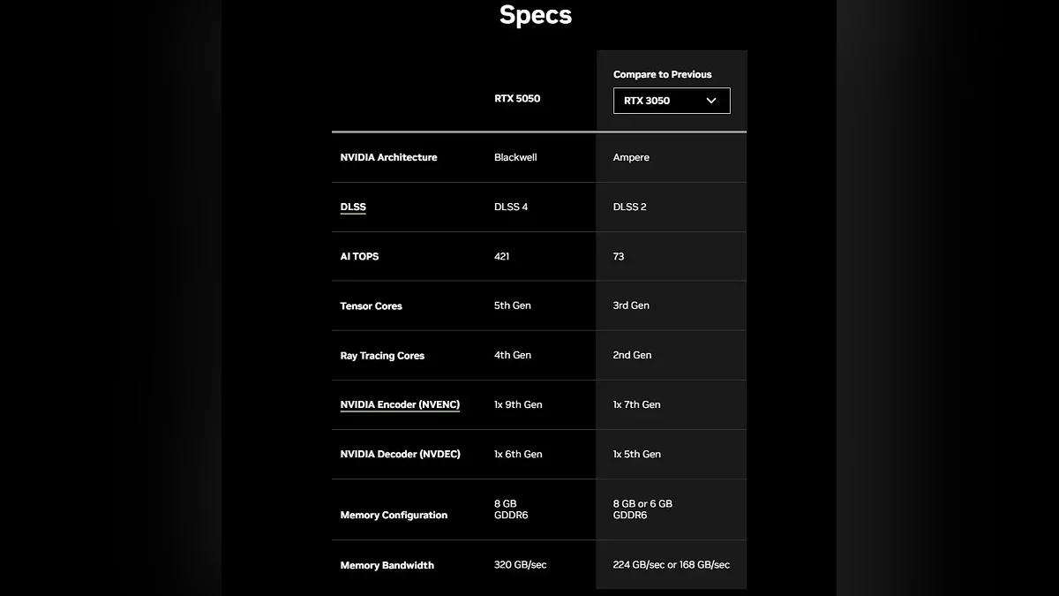Click the Specs heading
Image resolution: width=1059 pixels, height=596 pixels.
536,15
